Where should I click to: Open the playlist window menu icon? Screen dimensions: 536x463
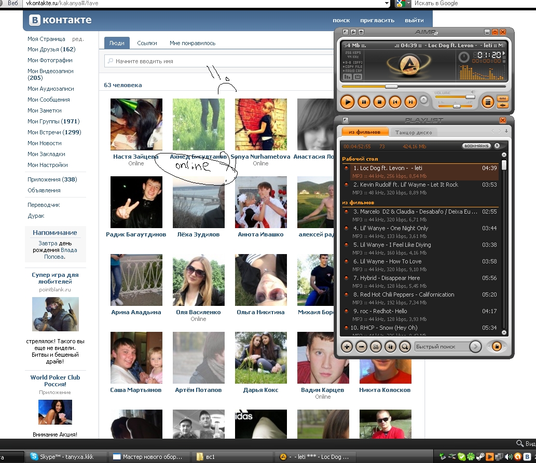(346, 120)
